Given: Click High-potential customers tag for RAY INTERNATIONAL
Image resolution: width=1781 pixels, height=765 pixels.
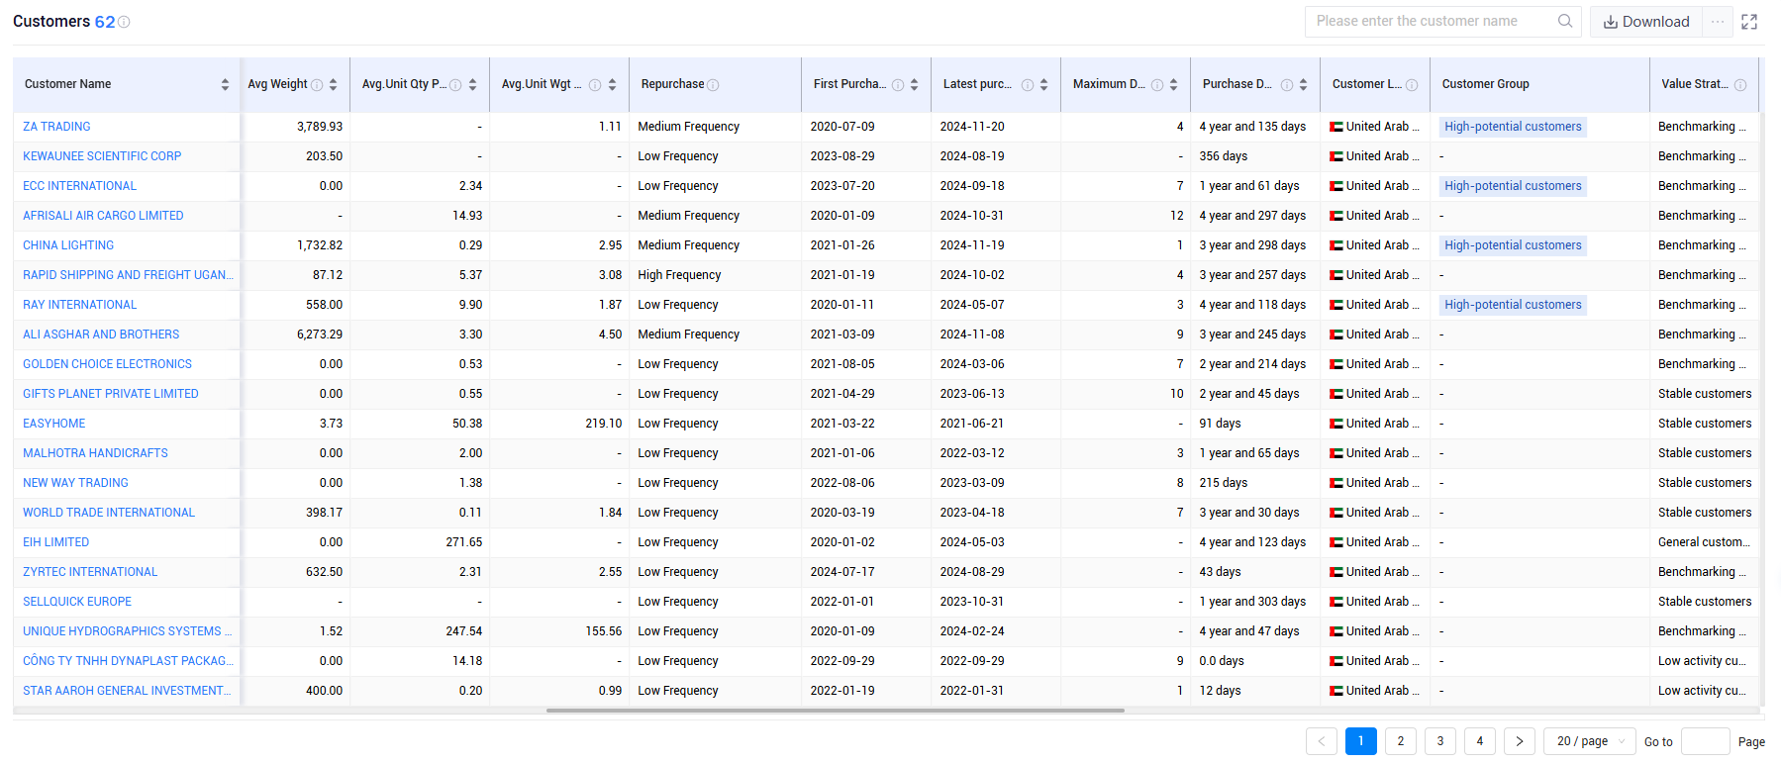Looking at the screenshot, I should [1513, 305].
